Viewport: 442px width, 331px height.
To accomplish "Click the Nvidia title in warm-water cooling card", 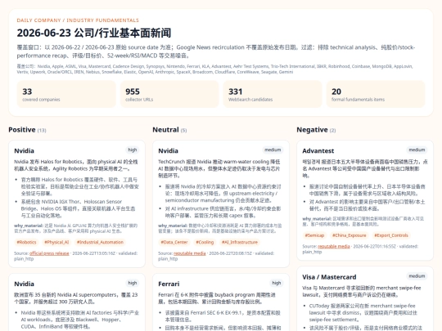I will (169, 151).
